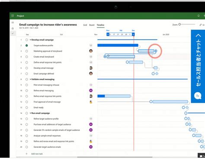Screen dimensions: 205x159
Task: Click the plus icon beside Add new task
Action: (x=26, y=154)
